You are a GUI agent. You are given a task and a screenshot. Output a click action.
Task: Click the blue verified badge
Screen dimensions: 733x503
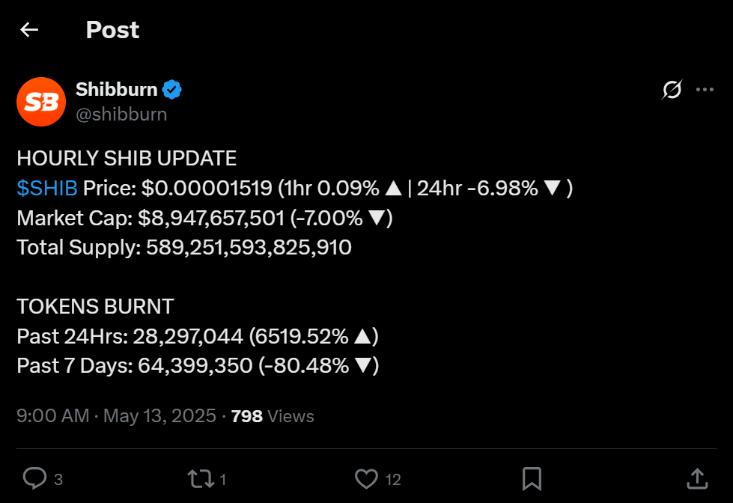pos(172,90)
